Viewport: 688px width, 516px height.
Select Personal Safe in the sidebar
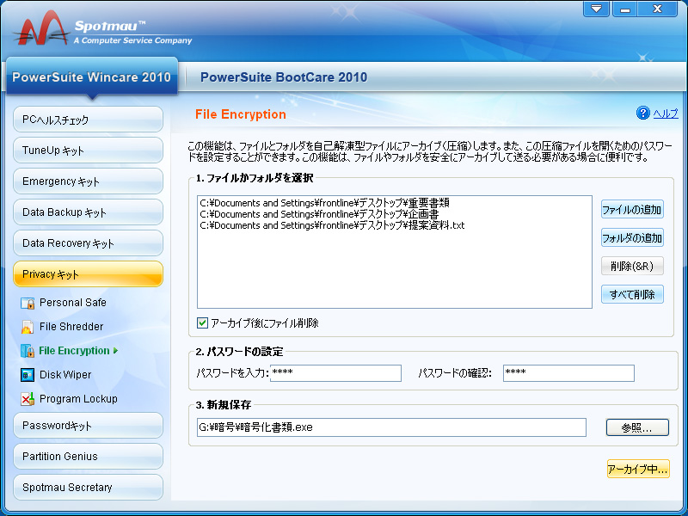pyautogui.click(x=73, y=303)
